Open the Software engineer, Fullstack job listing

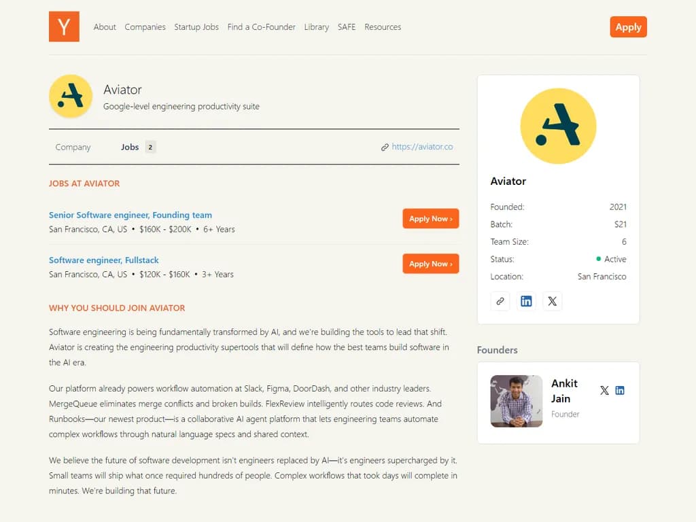pos(103,260)
